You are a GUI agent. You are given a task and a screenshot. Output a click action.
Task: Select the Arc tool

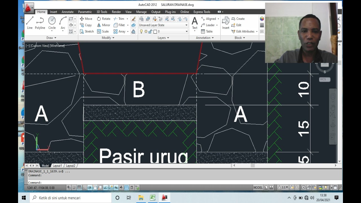point(63,23)
